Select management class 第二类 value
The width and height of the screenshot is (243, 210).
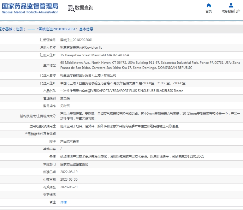point(65,99)
